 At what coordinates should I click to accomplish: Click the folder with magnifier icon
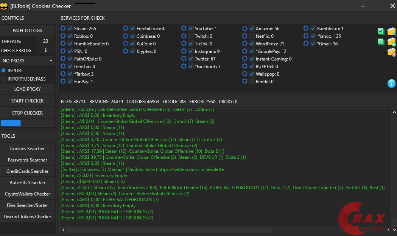[x=391, y=31]
